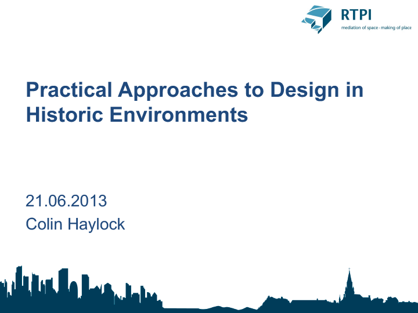
Task: Click the word 'in' ending the first title line
Action: click(355, 90)
